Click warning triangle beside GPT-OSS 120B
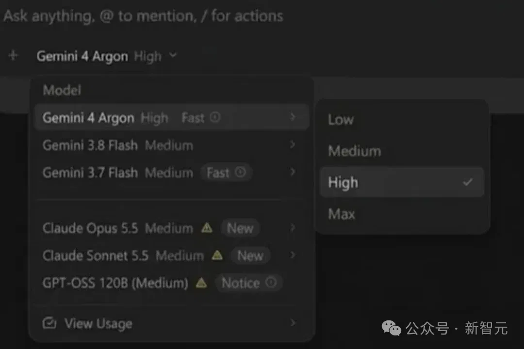Screen dimensions: 524x349 click(201, 283)
